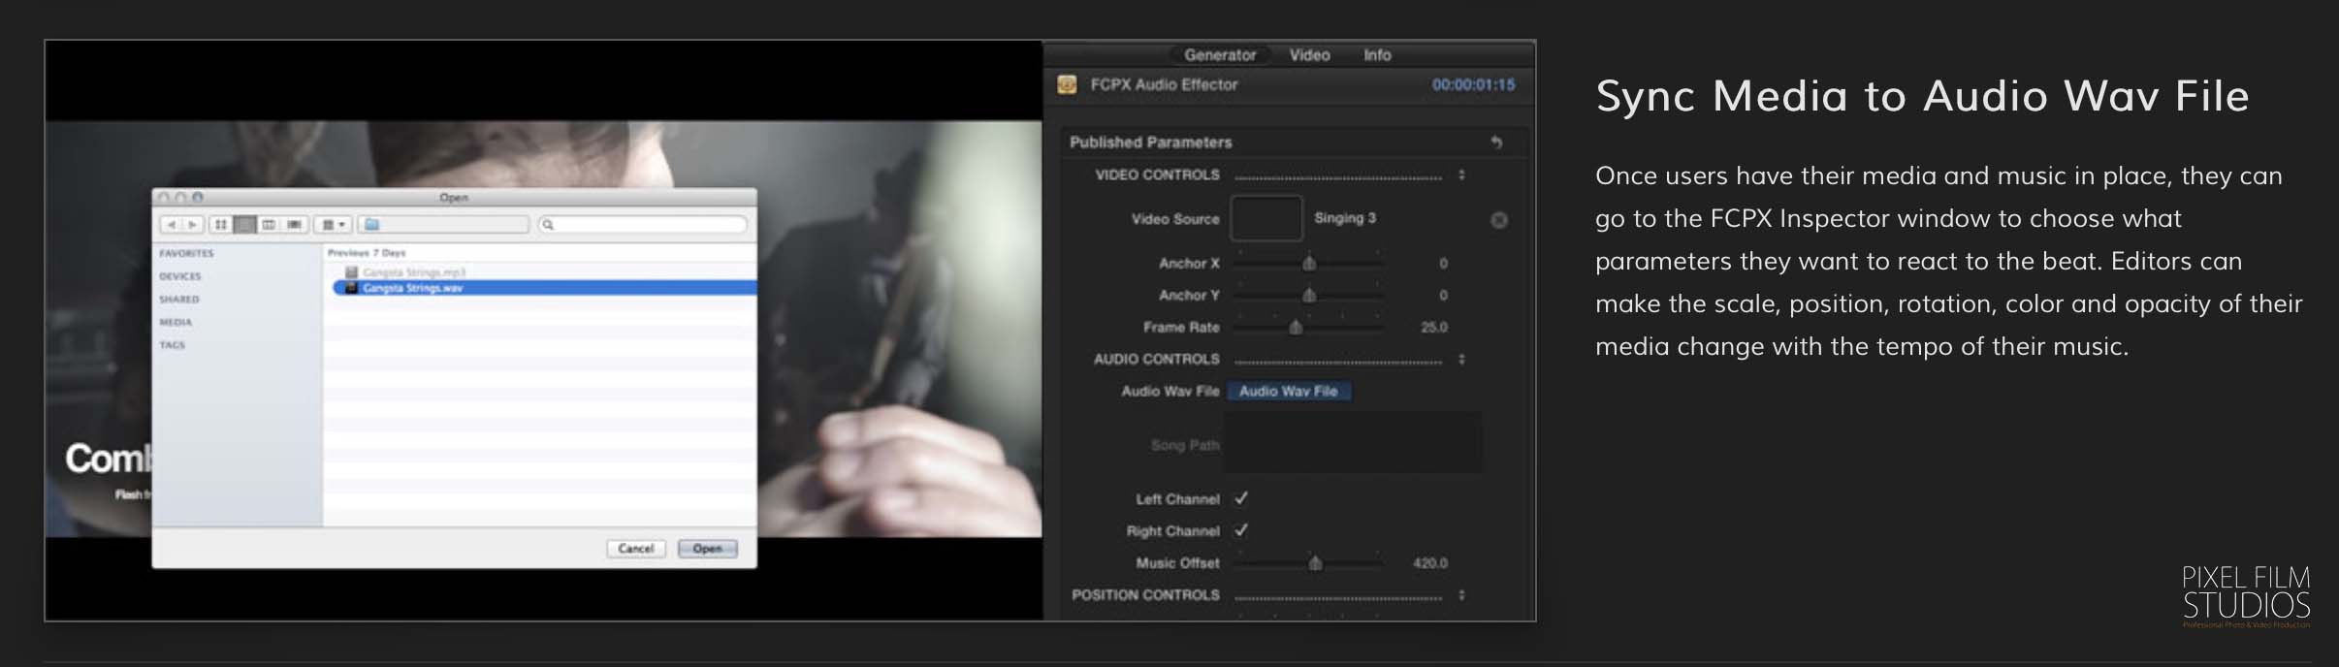Cancel the Open dialog
Image resolution: width=2339 pixels, height=667 pixels.
pyautogui.click(x=636, y=549)
